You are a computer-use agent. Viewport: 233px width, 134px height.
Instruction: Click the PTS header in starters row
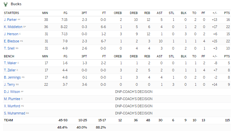[x=227, y=13]
